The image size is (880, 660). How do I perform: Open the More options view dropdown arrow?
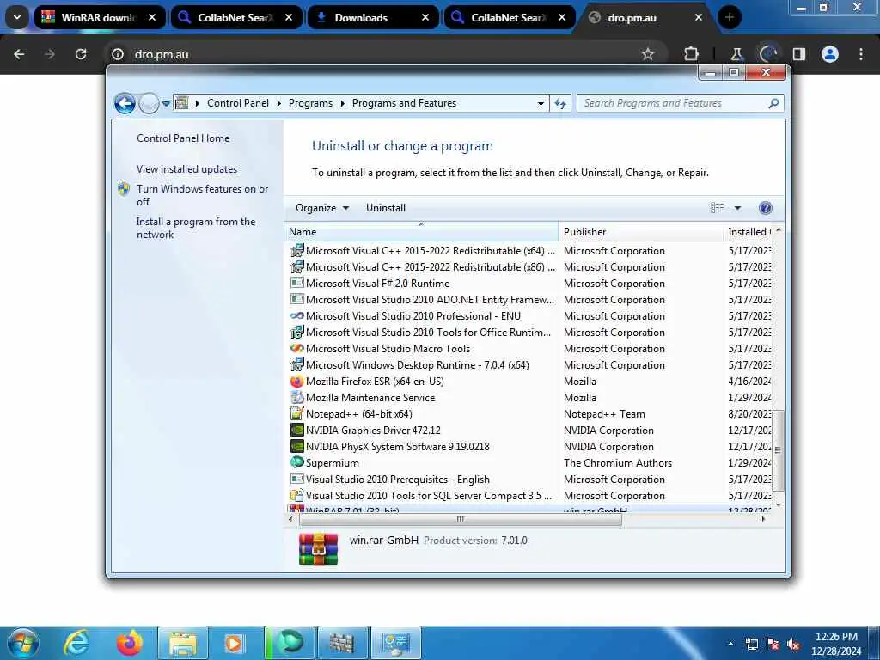pyautogui.click(x=737, y=208)
